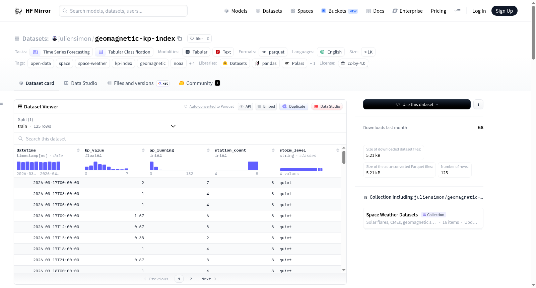This screenshot has width=536, height=288.
Task: Open the cc-by-4.0 license tag
Action: tap(353, 63)
